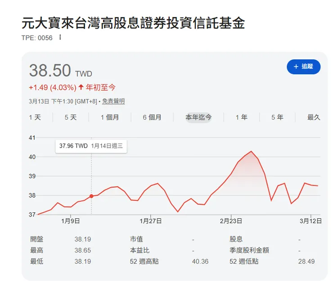This screenshot has width=333, height=288.
Task: Select the 6 個月 range tab
Action: pyautogui.click(x=152, y=117)
